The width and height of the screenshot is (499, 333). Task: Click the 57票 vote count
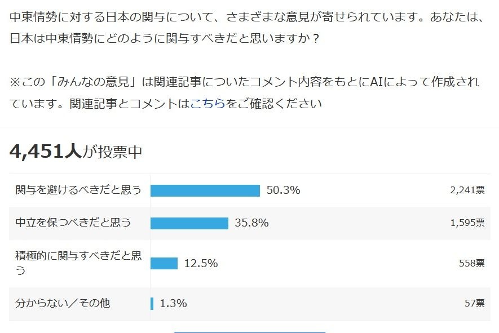474,304
